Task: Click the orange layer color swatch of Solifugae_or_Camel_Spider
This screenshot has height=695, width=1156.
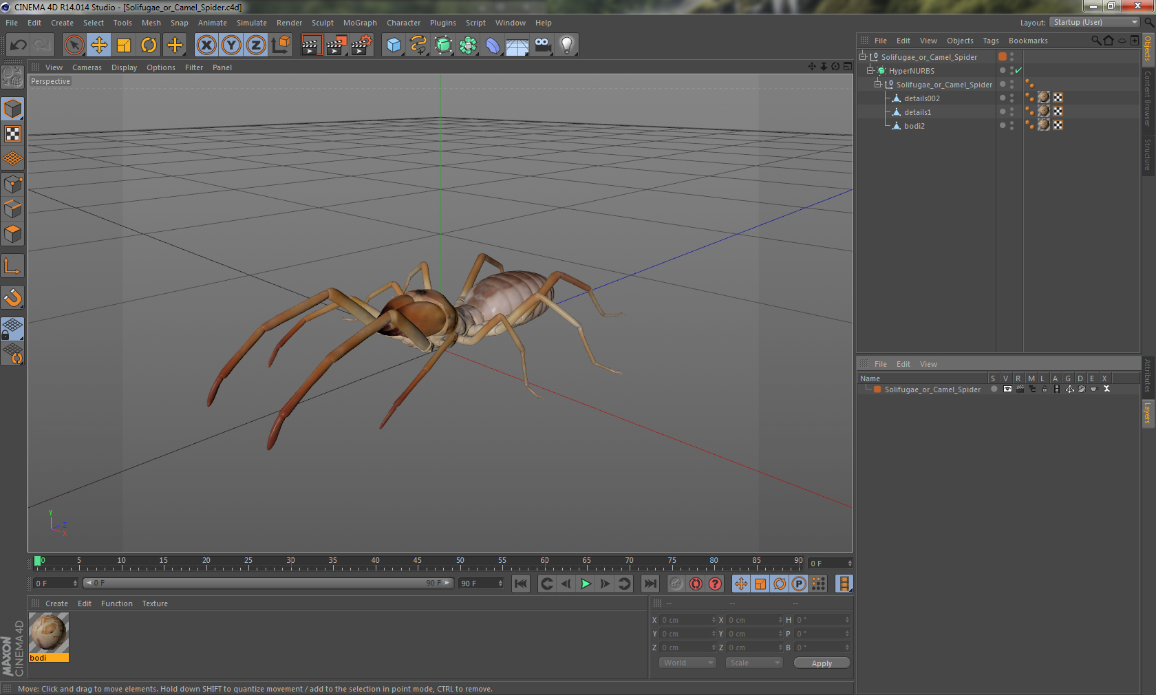Action: pos(877,389)
